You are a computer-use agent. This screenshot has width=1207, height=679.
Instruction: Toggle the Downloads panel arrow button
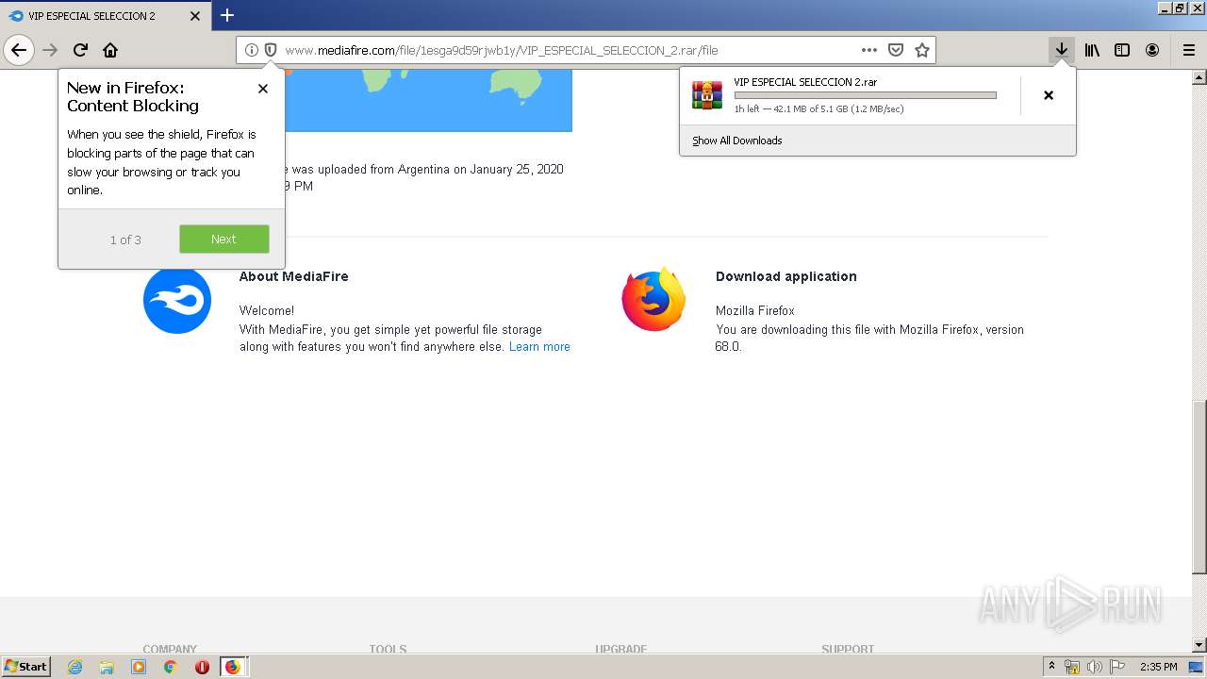[x=1062, y=50]
